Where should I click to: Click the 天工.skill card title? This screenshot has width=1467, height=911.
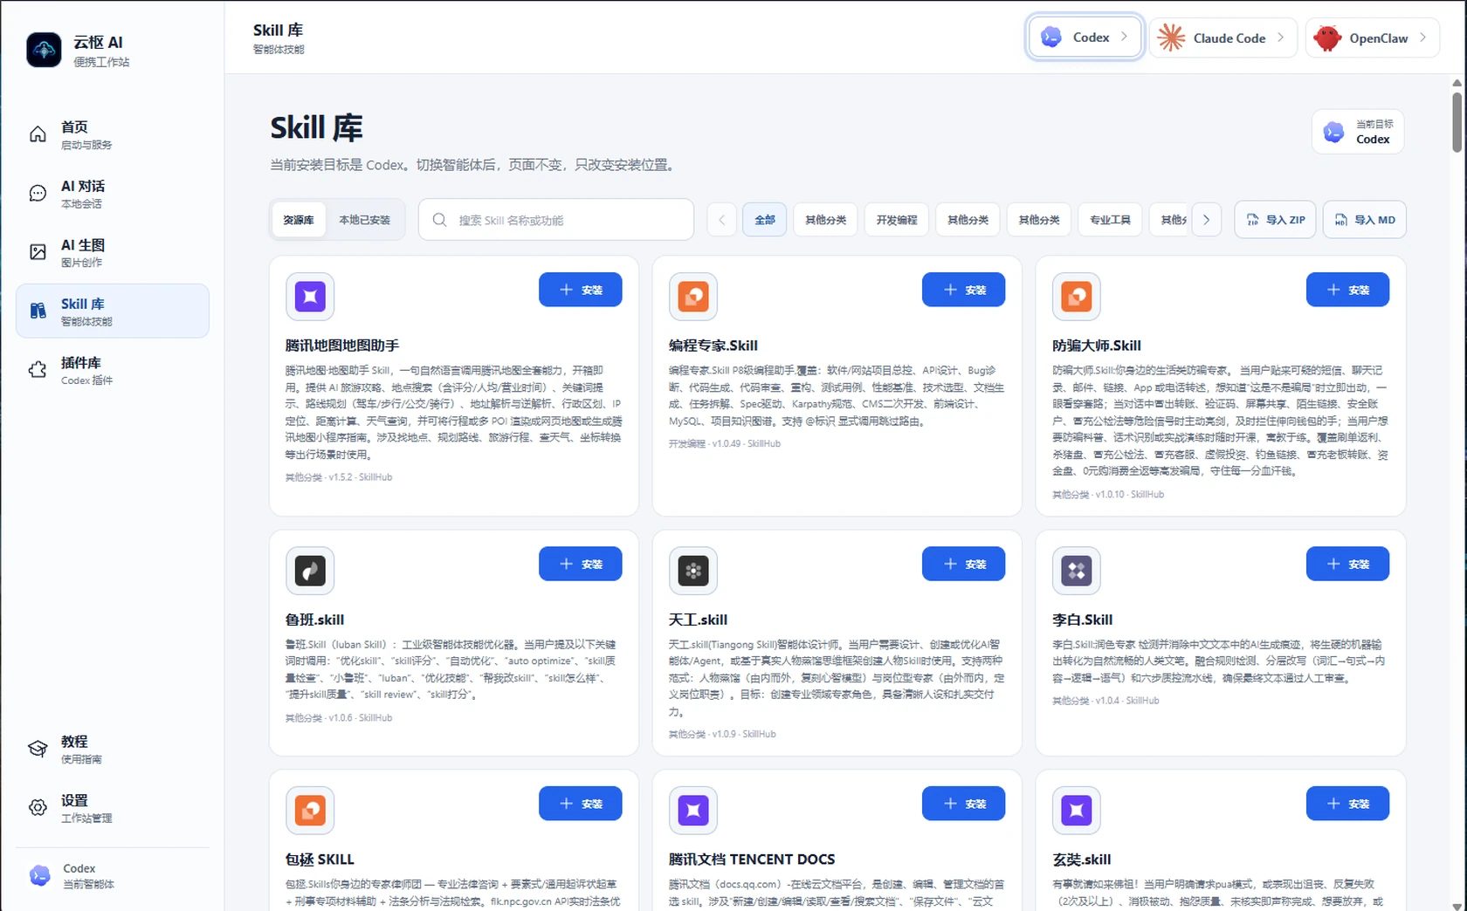pos(698,620)
